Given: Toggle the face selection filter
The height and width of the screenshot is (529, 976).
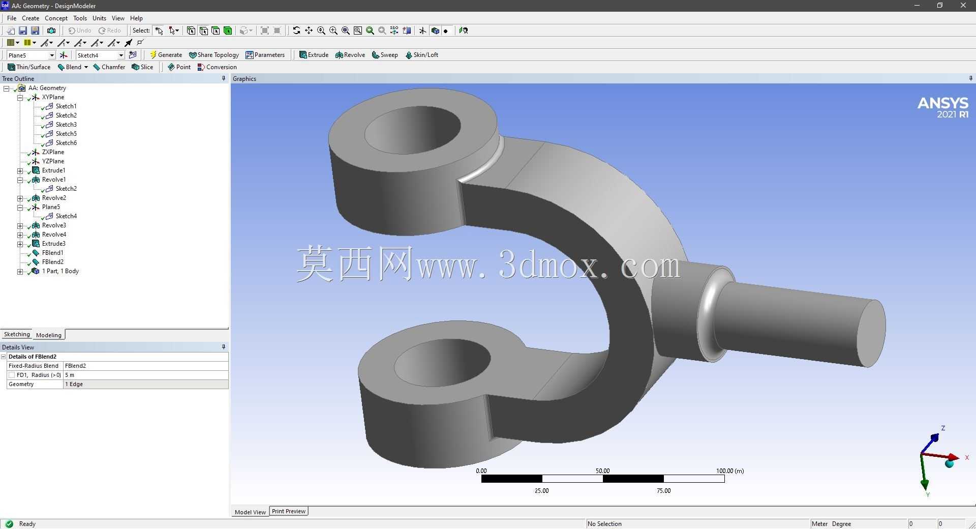Looking at the screenshot, I should click(x=216, y=31).
